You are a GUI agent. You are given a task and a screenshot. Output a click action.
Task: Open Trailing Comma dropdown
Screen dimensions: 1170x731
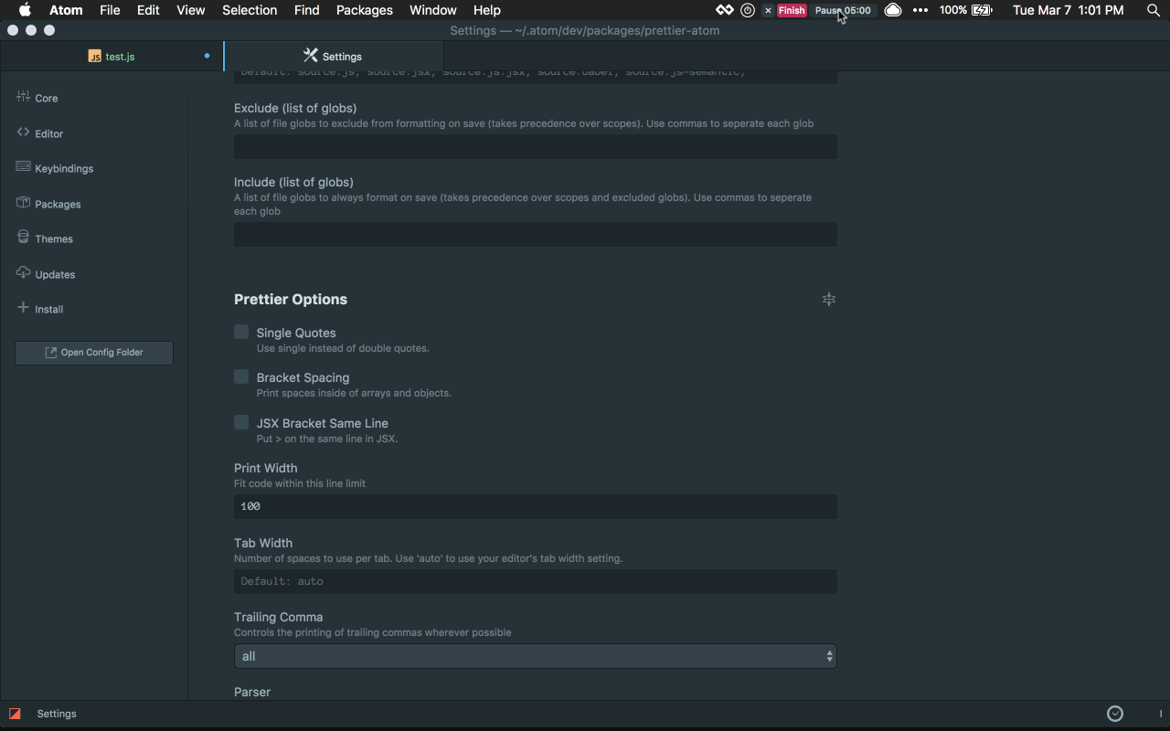pos(536,656)
